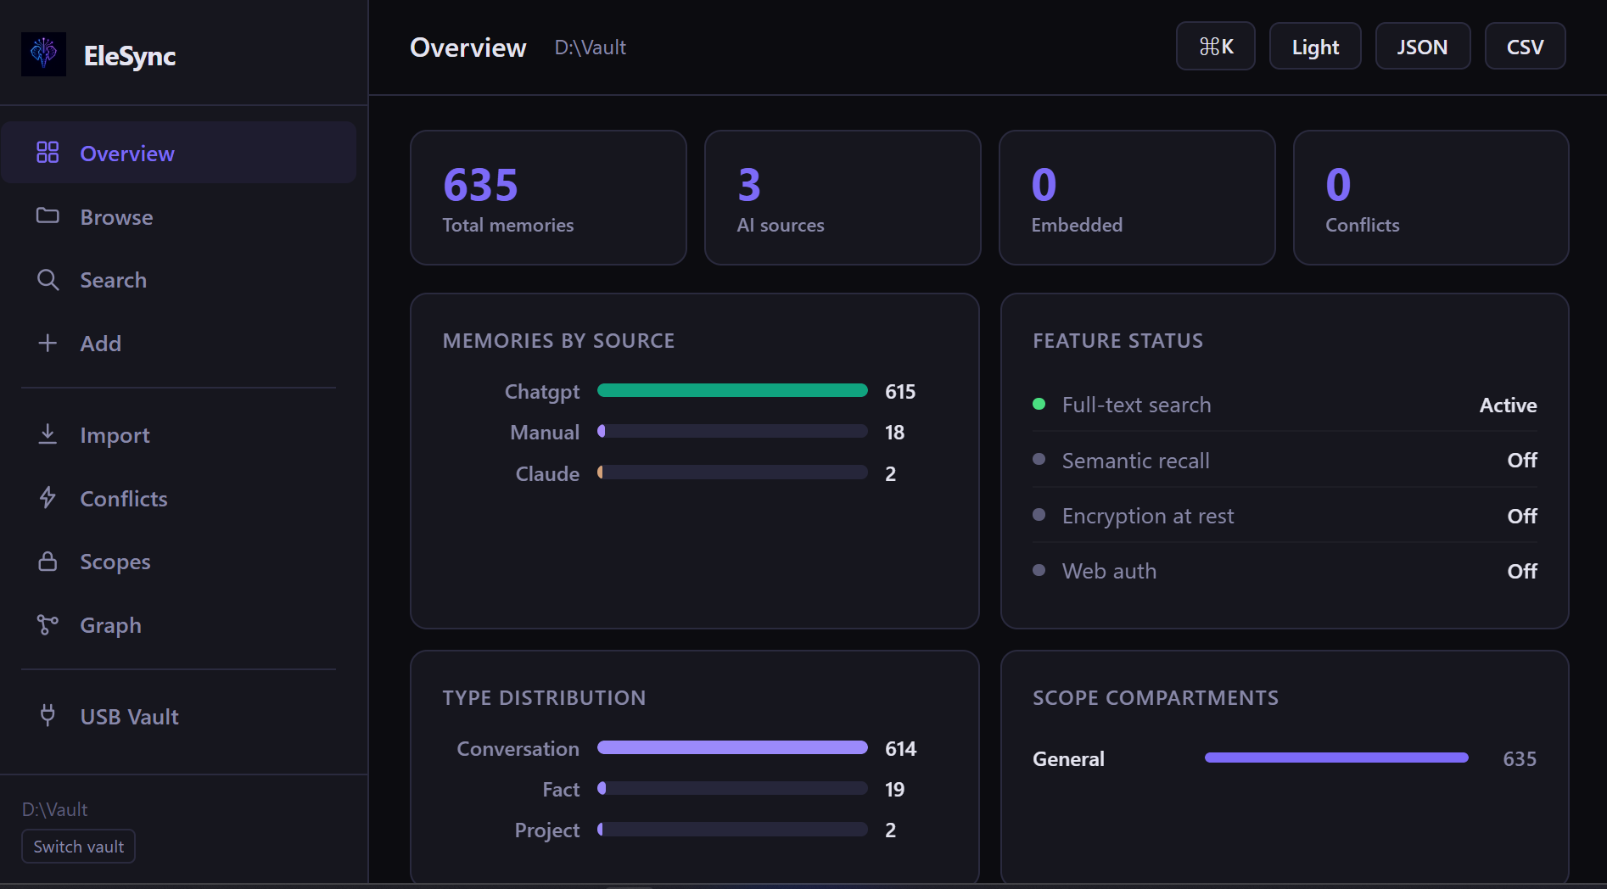Click the 'FEATURE STATUS' heading
Screen dimensions: 1607x889
pos(1117,341)
